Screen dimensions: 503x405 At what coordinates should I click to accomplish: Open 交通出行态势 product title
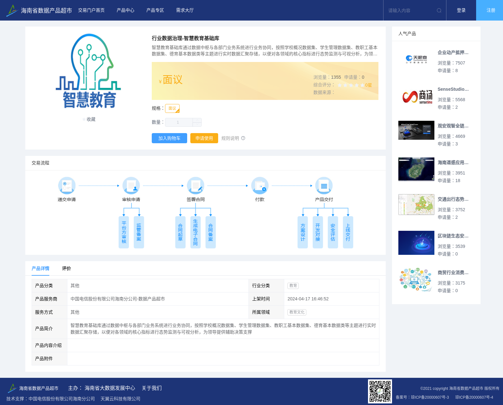(453, 199)
